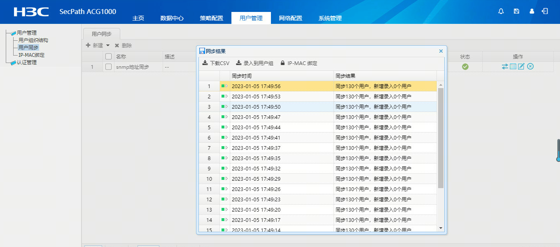This screenshot has width=560, height=247.
Task: Select the 用户同步 page tab
Action: (102, 34)
